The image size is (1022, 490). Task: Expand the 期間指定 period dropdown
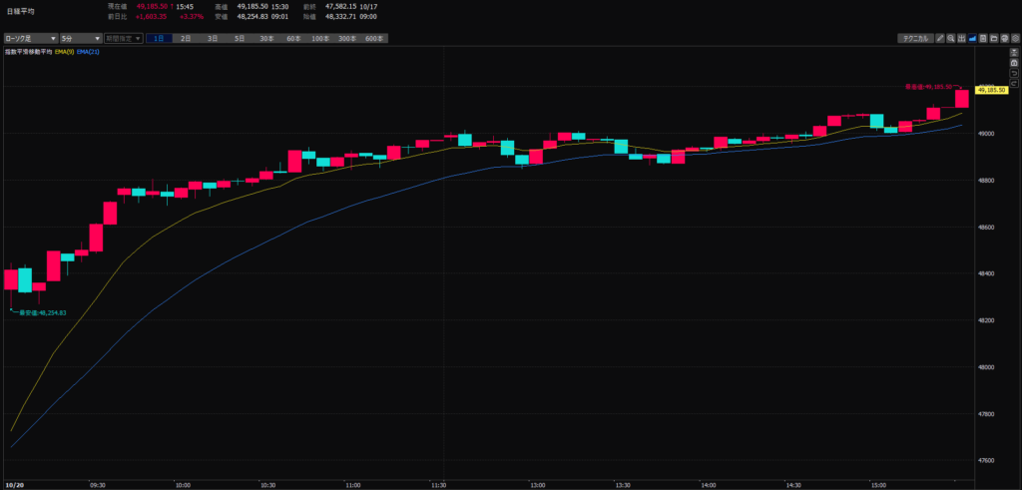tap(123, 38)
